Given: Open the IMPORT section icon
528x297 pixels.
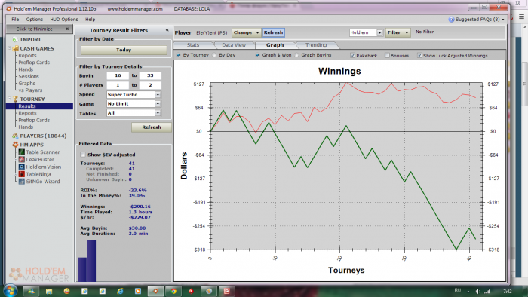Looking at the screenshot, I should click(15, 40).
